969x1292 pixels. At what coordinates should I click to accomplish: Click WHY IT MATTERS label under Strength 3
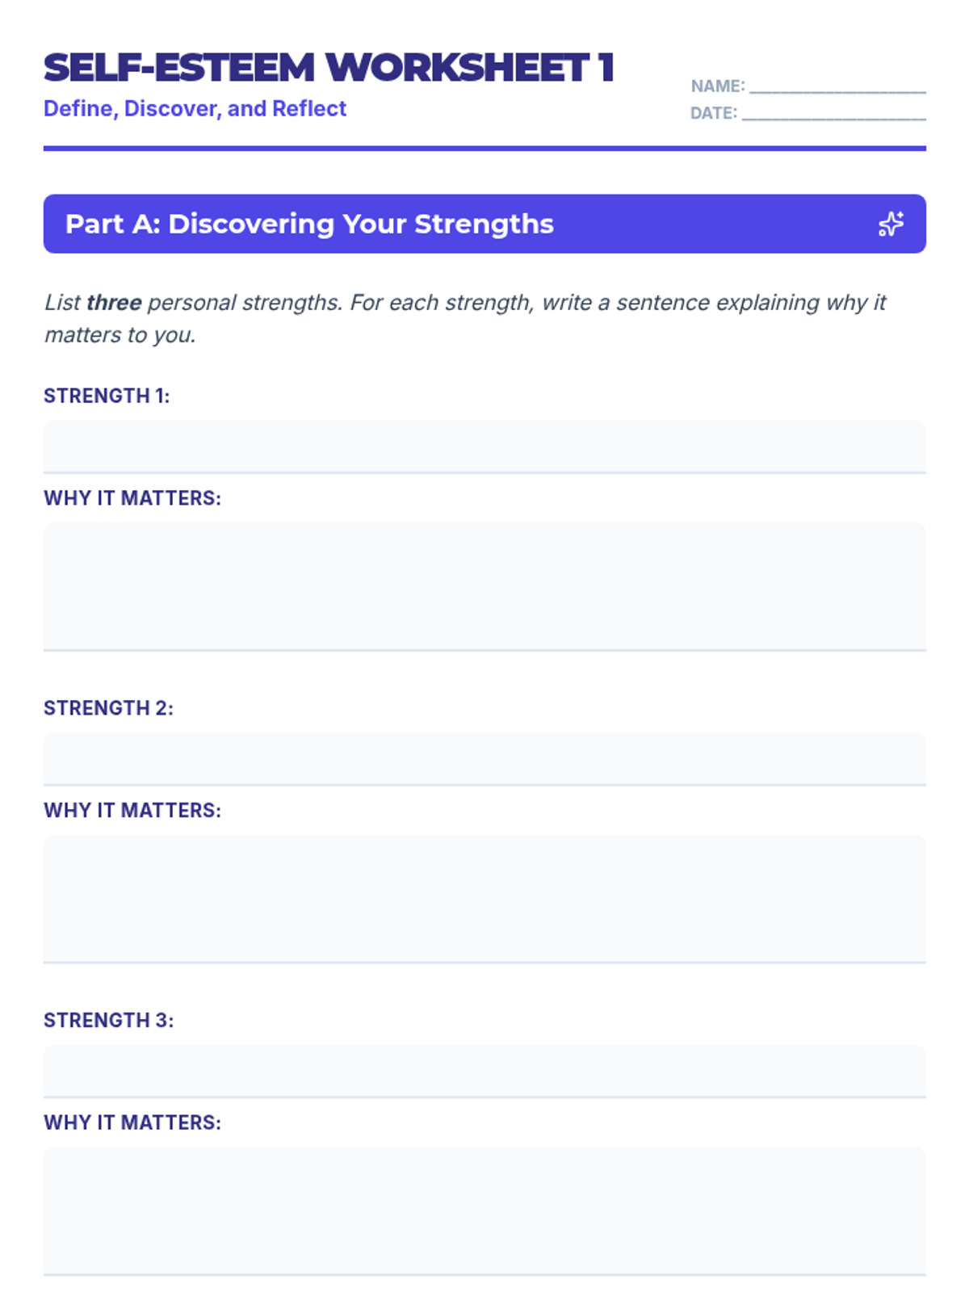(132, 1122)
